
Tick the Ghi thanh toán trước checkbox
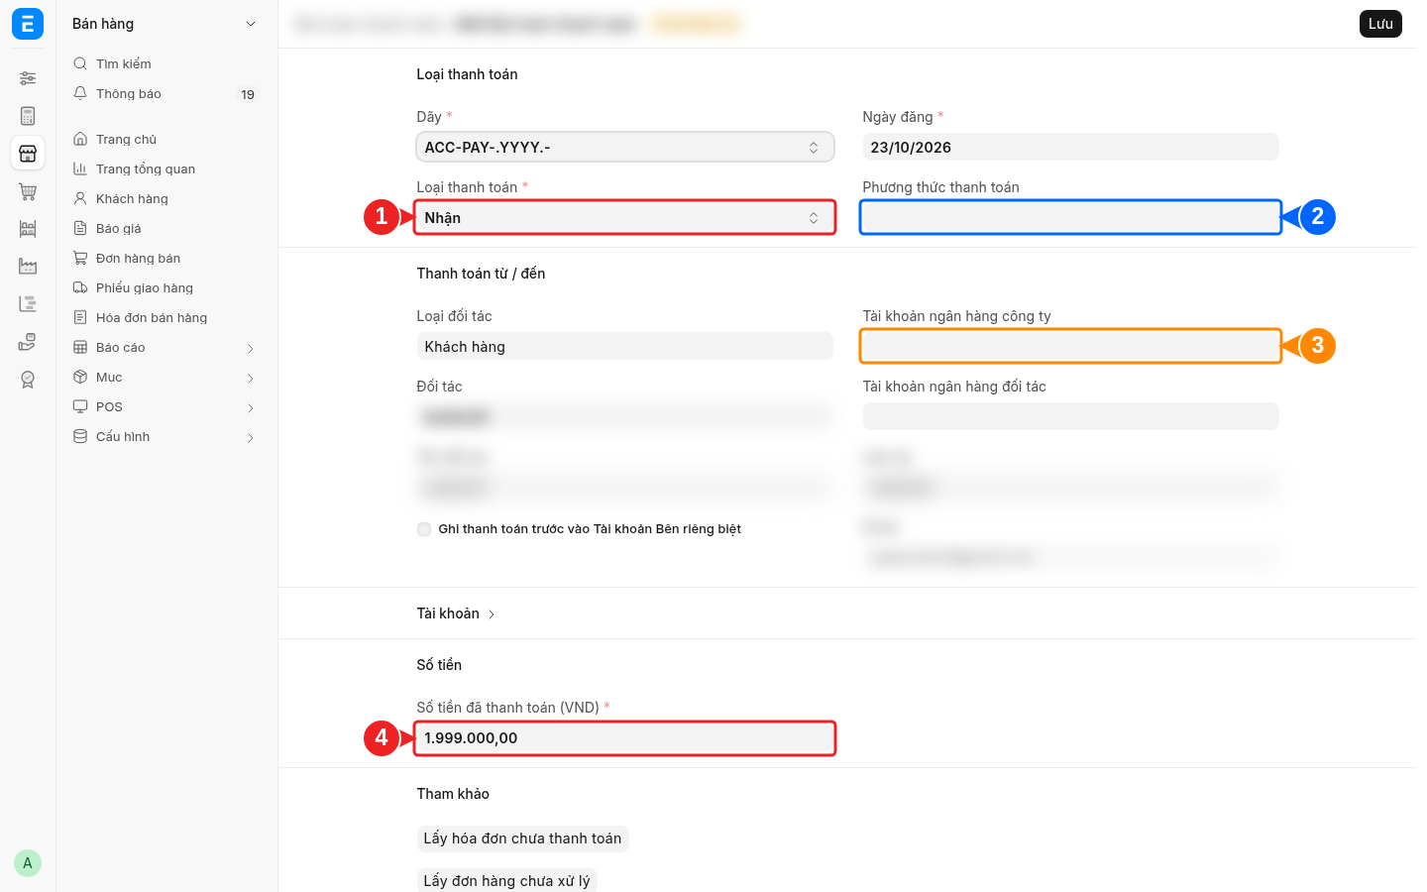tap(424, 529)
